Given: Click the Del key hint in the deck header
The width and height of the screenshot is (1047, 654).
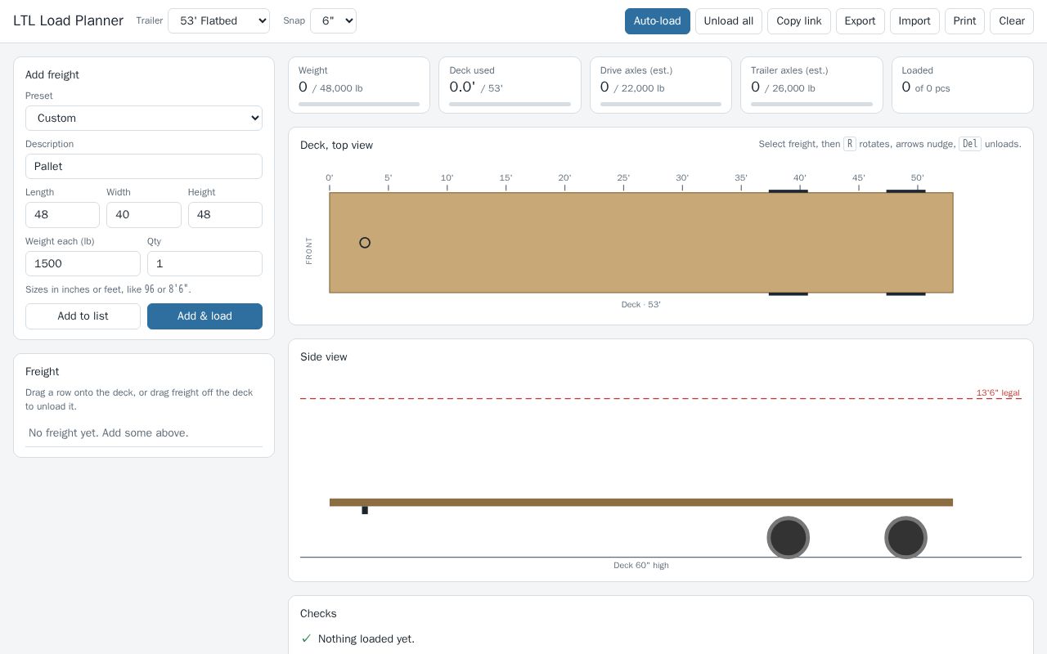Looking at the screenshot, I should (970, 144).
